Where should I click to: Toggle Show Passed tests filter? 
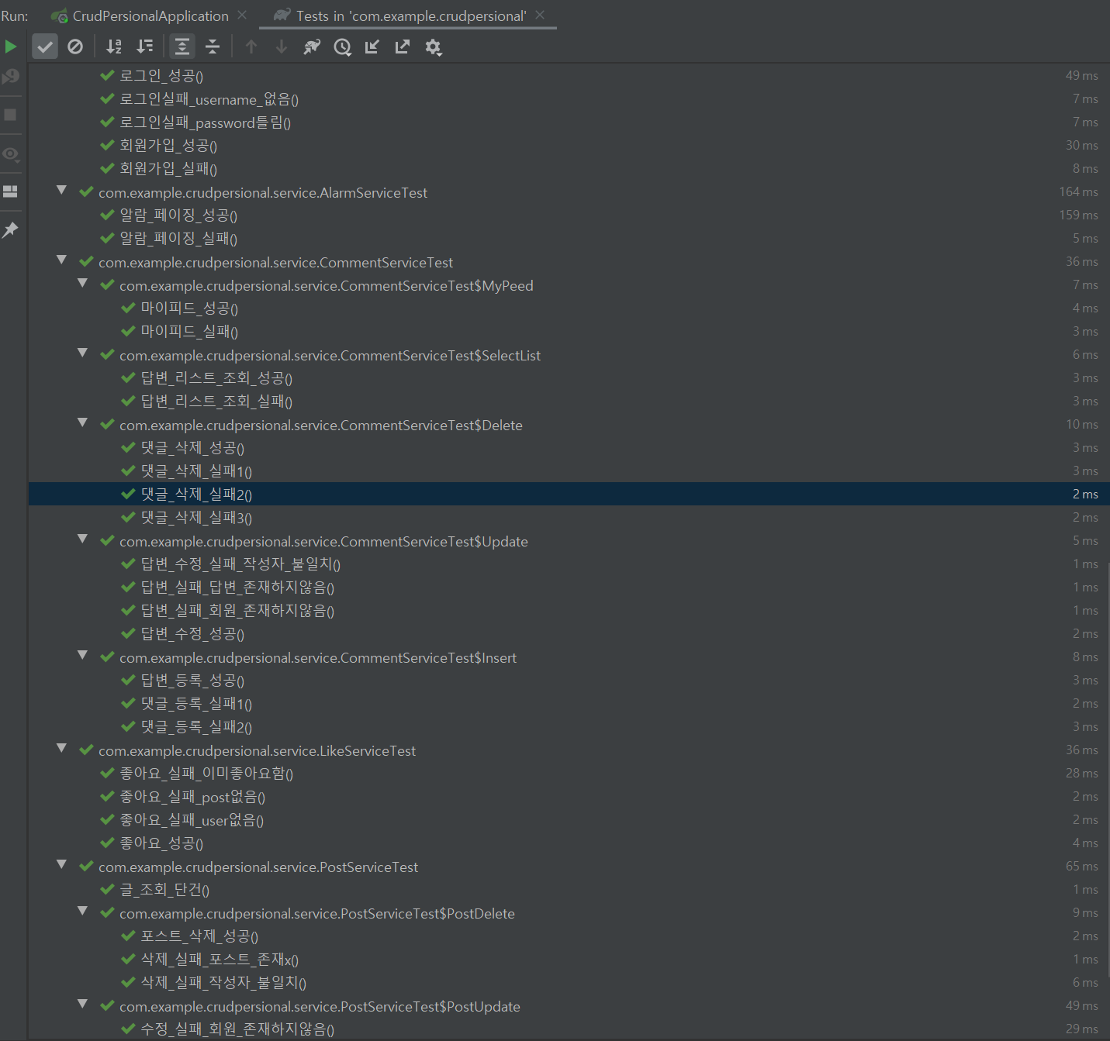pyautogui.click(x=44, y=46)
